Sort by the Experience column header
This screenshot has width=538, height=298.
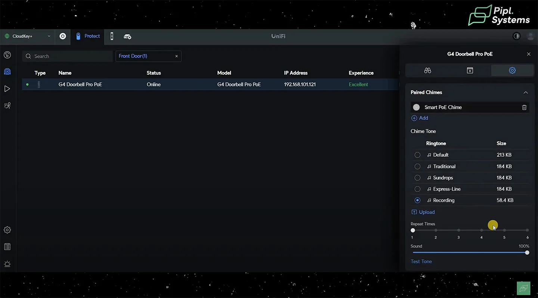pos(361,73)
